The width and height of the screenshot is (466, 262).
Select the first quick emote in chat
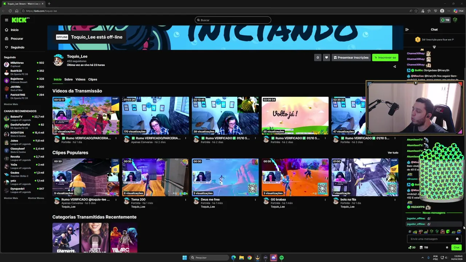(410, 231)
